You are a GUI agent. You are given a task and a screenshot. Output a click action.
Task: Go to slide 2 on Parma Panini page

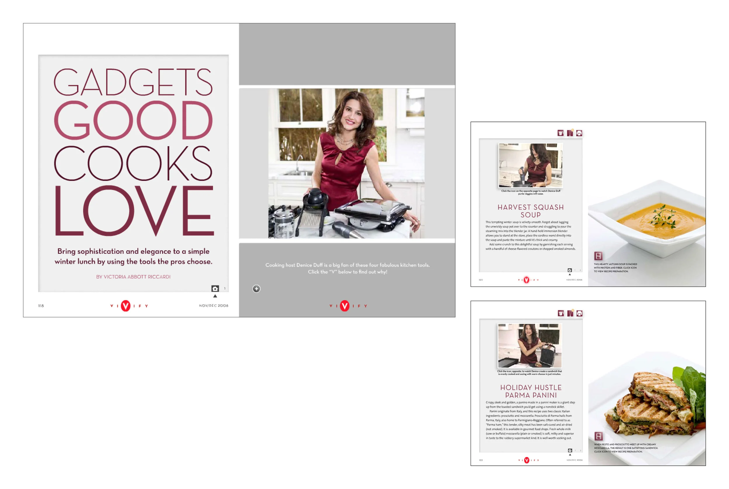581,450
